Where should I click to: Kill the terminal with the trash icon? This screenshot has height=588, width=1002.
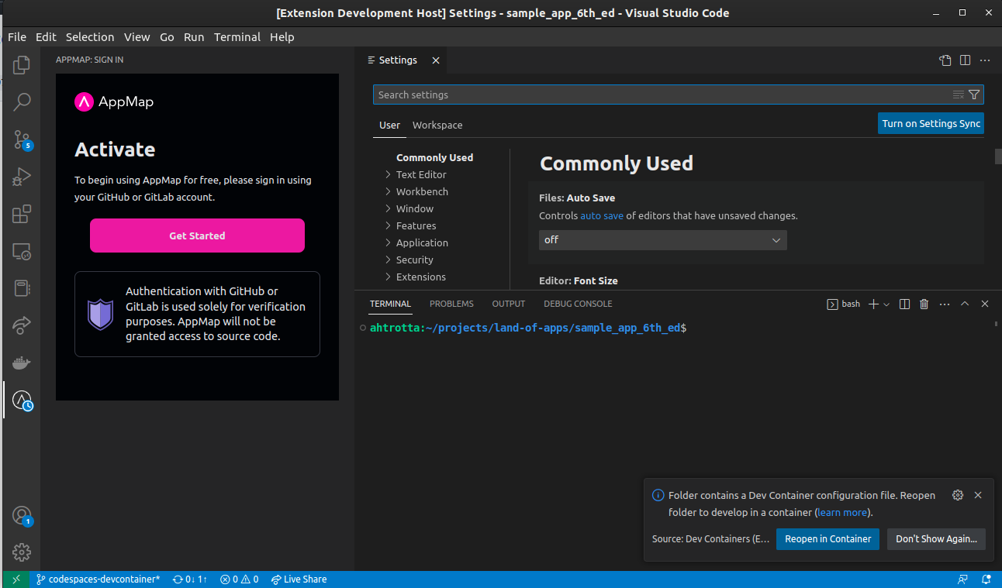[x=923, y=303]
